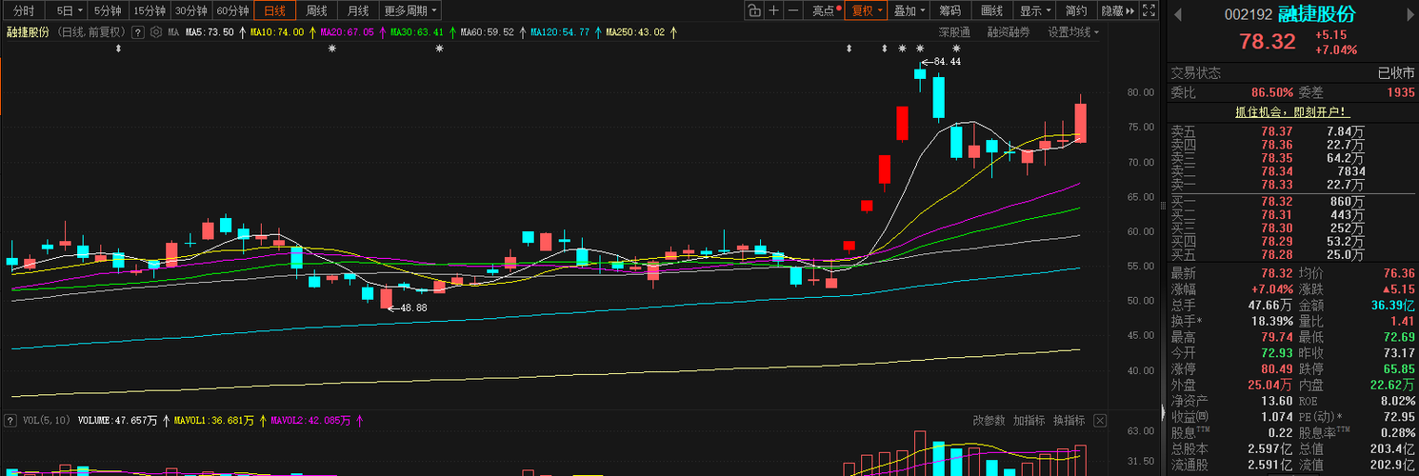1419x476 pixels.
Task: Click the MA250 up arrow indicator
Action: click(673, 31)
